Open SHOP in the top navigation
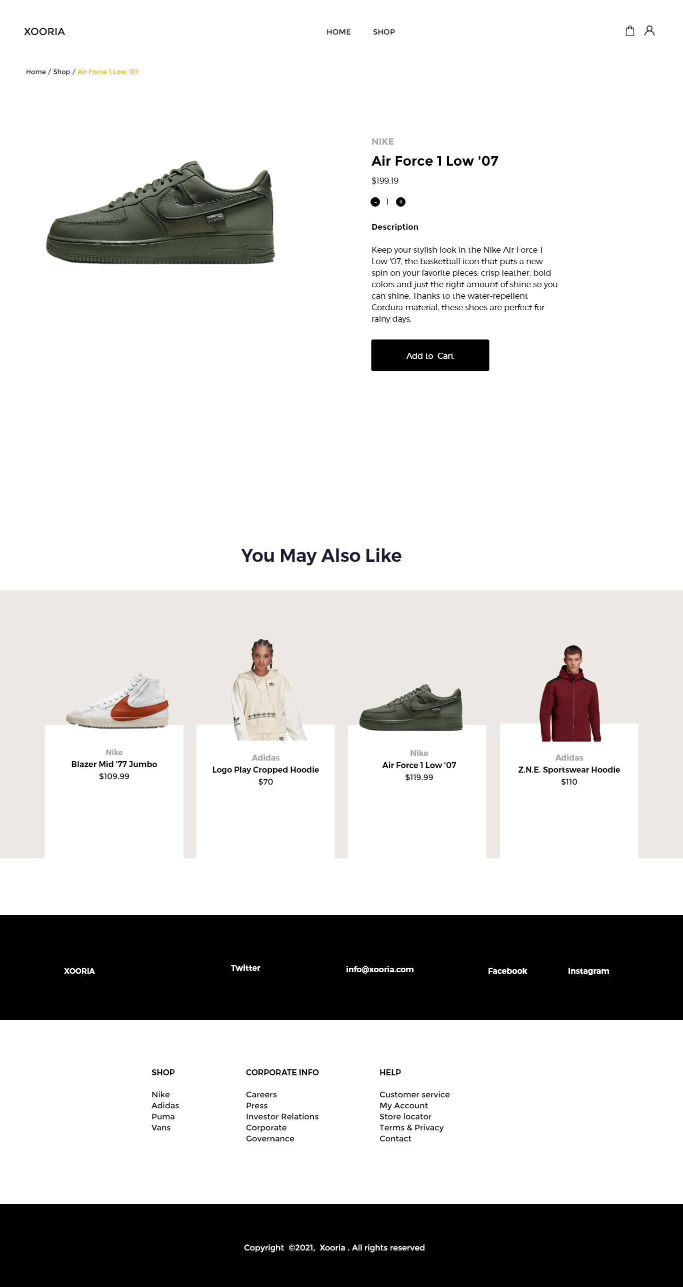The image size is (683, 1287). pyautogui.click(x=384, y=32)
